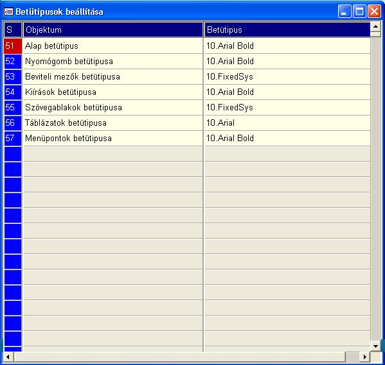Click font value for Menüpontok betütipusa
Viewport: 385px width, 365px height.
287,139
